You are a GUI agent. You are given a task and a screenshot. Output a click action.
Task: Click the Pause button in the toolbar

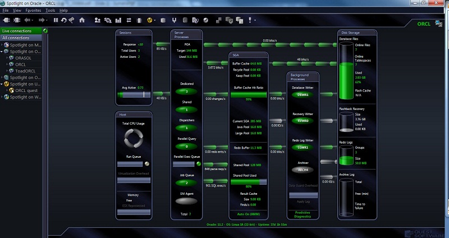point(56,20)
